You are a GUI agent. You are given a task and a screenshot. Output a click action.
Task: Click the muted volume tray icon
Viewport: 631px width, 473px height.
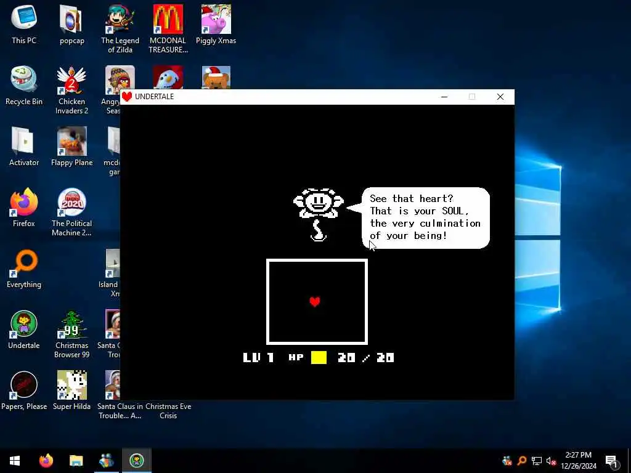(551, 461)
